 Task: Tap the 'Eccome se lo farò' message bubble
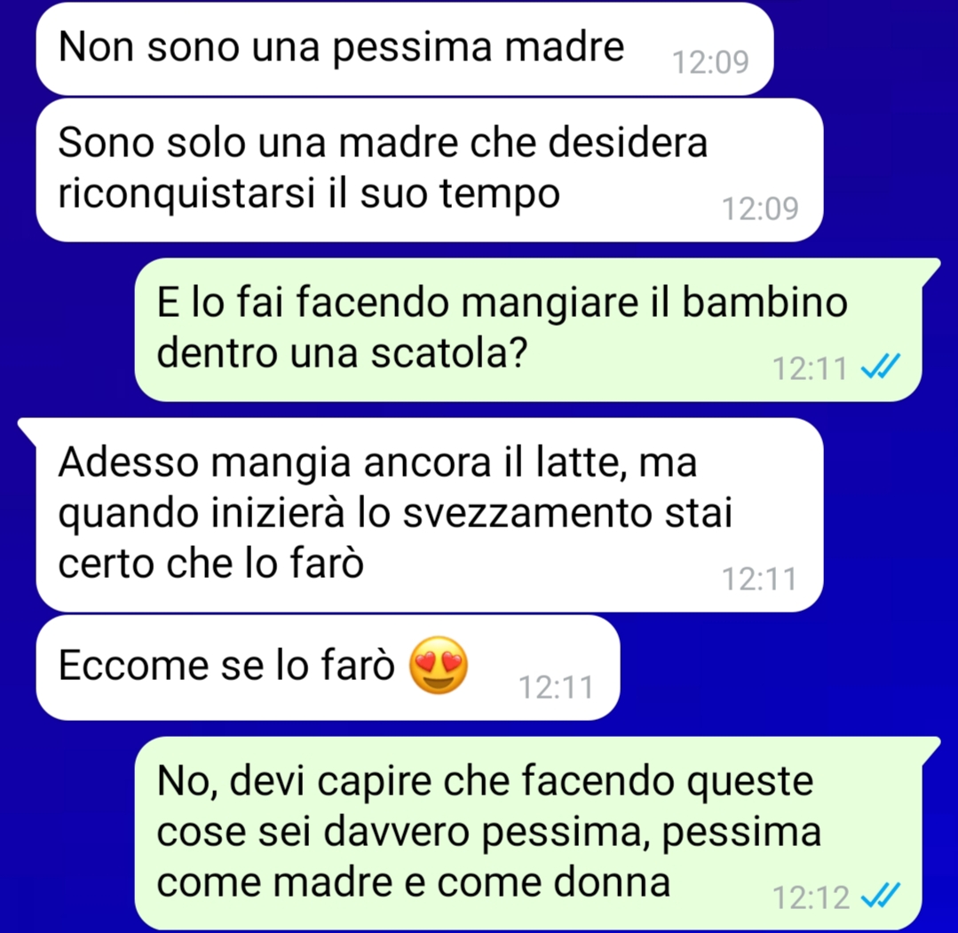[329, 668]
